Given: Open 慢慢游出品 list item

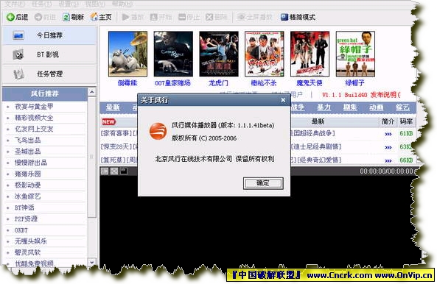Looking at the screenshot, I should click(31, 163).
